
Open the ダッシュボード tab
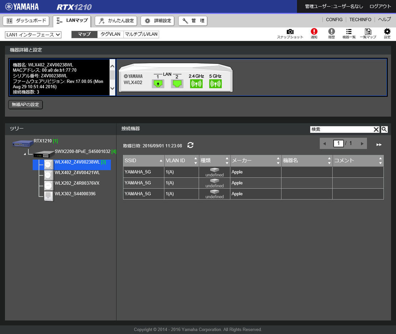[26, 21]
